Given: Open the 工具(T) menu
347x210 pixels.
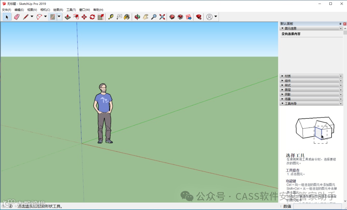Looking at the screenshot, I should click(x=71, y=10).
